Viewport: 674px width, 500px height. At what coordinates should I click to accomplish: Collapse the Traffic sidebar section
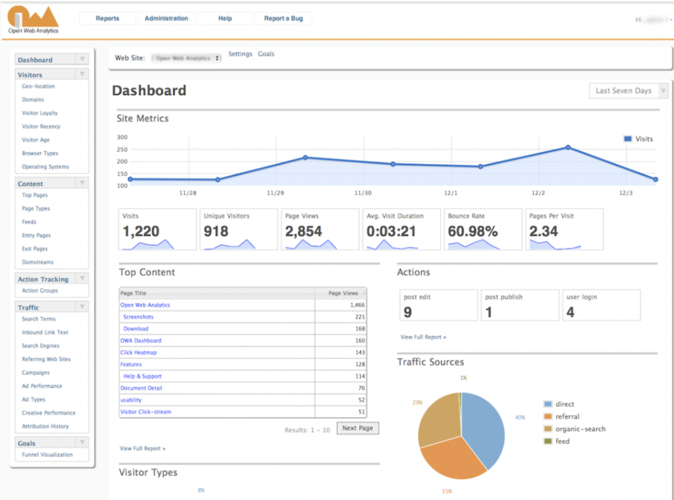pyautogui.click(x=82, y=307)
